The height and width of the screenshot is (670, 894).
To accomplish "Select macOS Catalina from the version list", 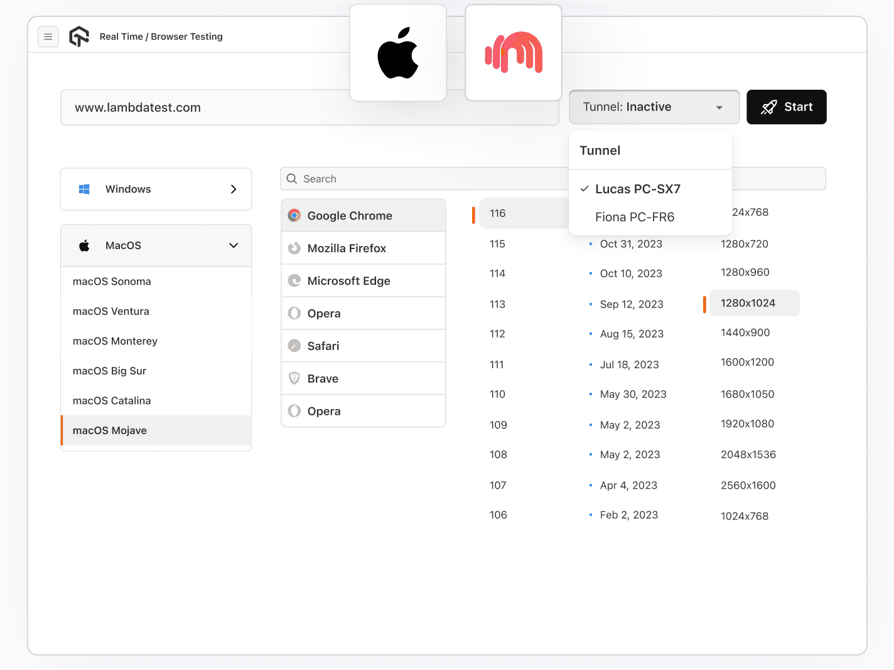I will coord(111,400).
